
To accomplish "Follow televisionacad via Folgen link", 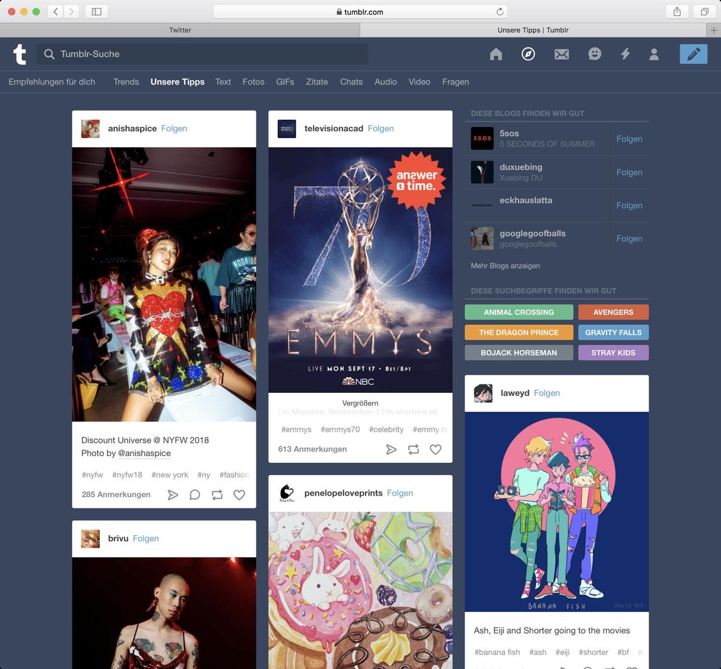I will coord(381,128).
